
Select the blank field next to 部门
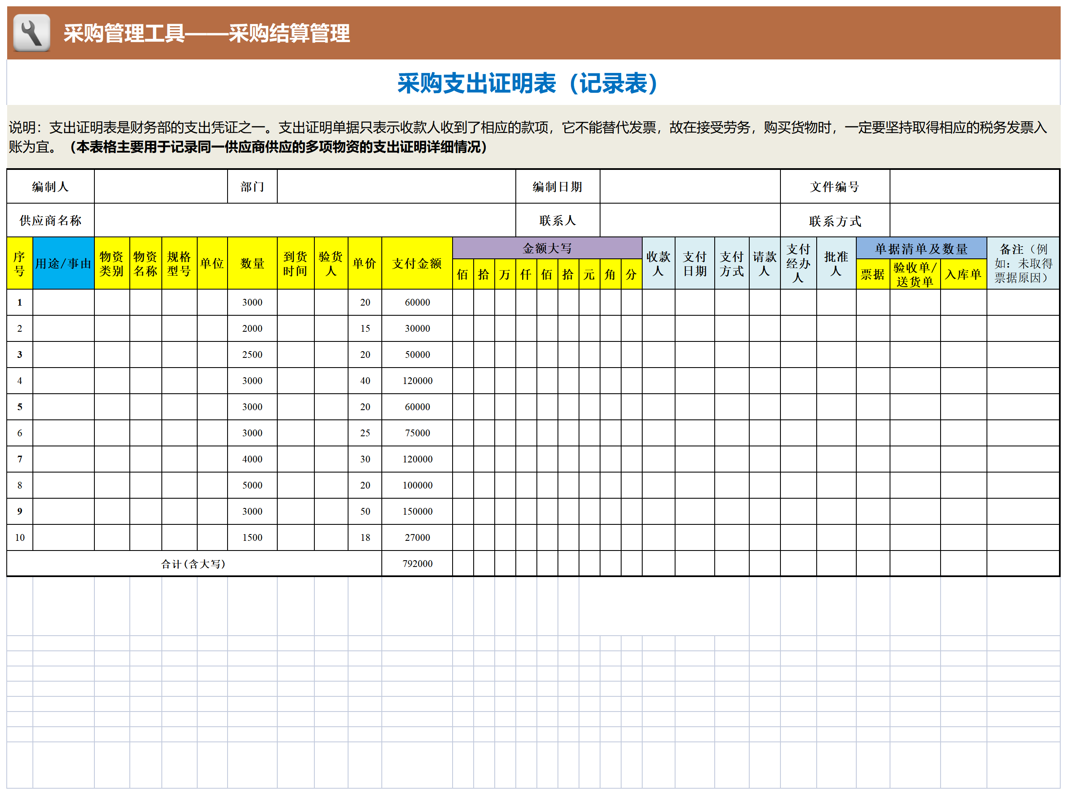click(x=396, y=186)
